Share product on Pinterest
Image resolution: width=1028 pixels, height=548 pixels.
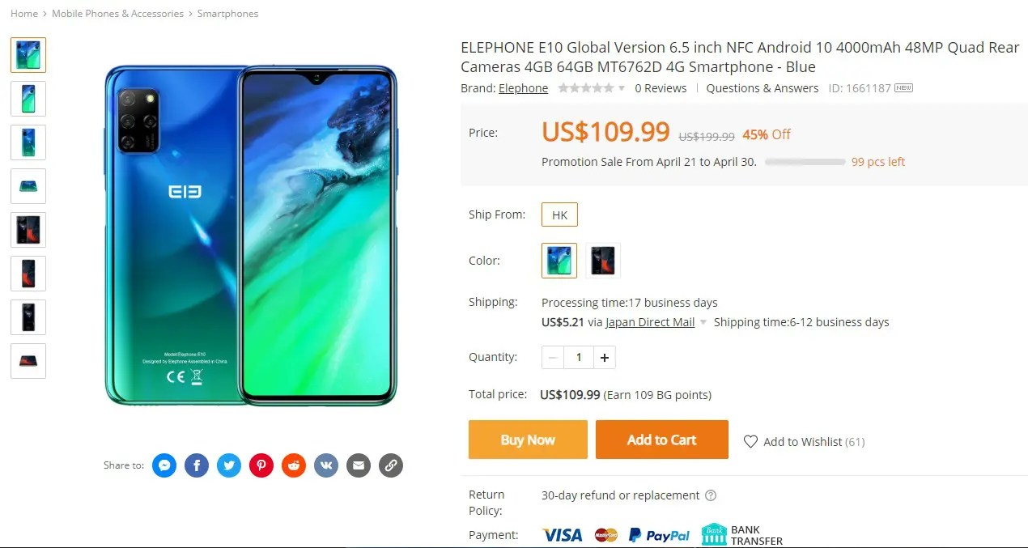click(x=261, y=465)
